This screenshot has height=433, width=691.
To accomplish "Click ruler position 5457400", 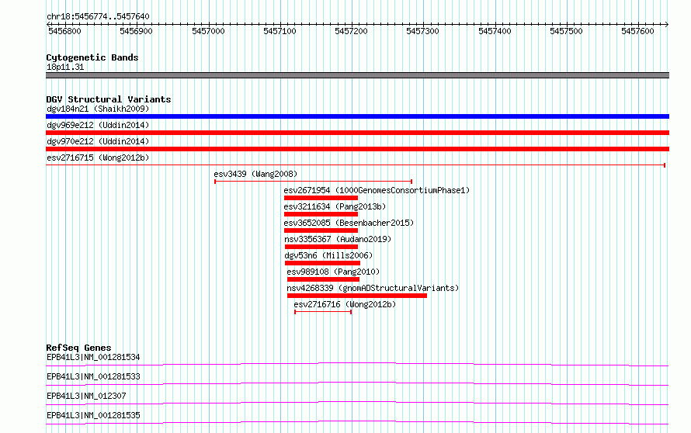I will click(495, 31).
